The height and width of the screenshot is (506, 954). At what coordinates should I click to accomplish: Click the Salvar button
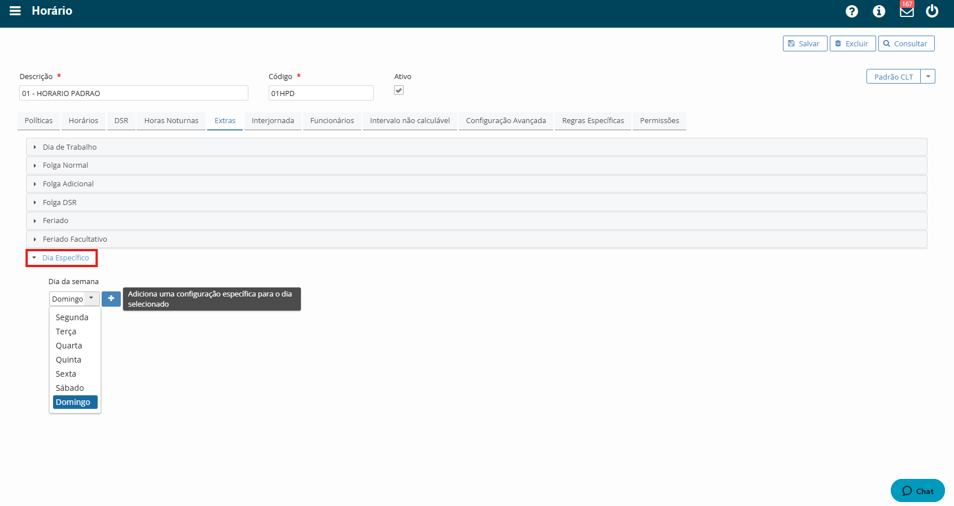805,43
